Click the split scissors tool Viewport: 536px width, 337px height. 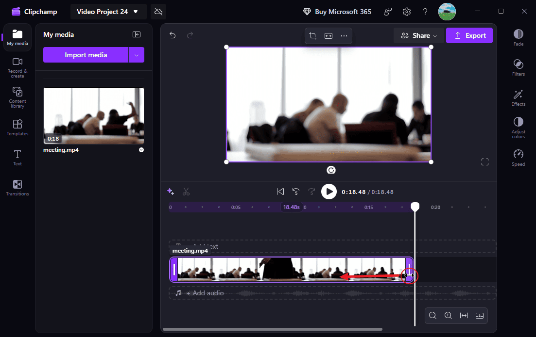coord(186,192)
